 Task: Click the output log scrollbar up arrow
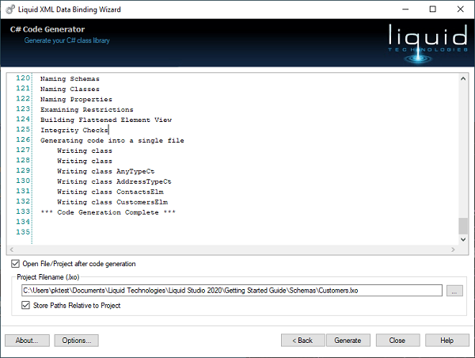pos(463,79)
